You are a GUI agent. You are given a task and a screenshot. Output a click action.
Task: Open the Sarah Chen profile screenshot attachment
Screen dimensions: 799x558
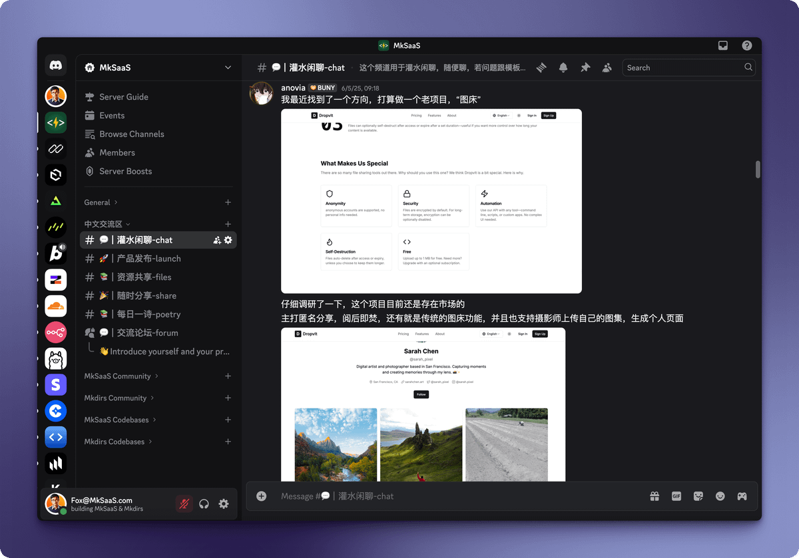[423, 404]
